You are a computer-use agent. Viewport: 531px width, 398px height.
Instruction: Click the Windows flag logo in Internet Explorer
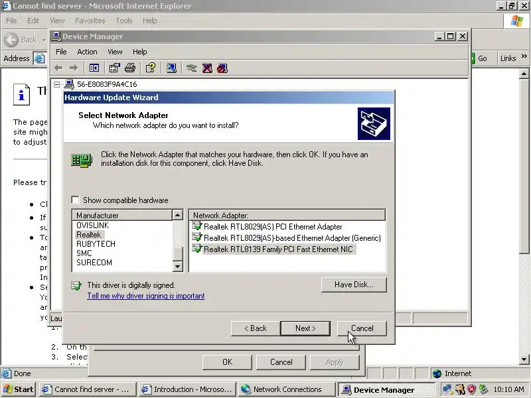click(517, 21)
